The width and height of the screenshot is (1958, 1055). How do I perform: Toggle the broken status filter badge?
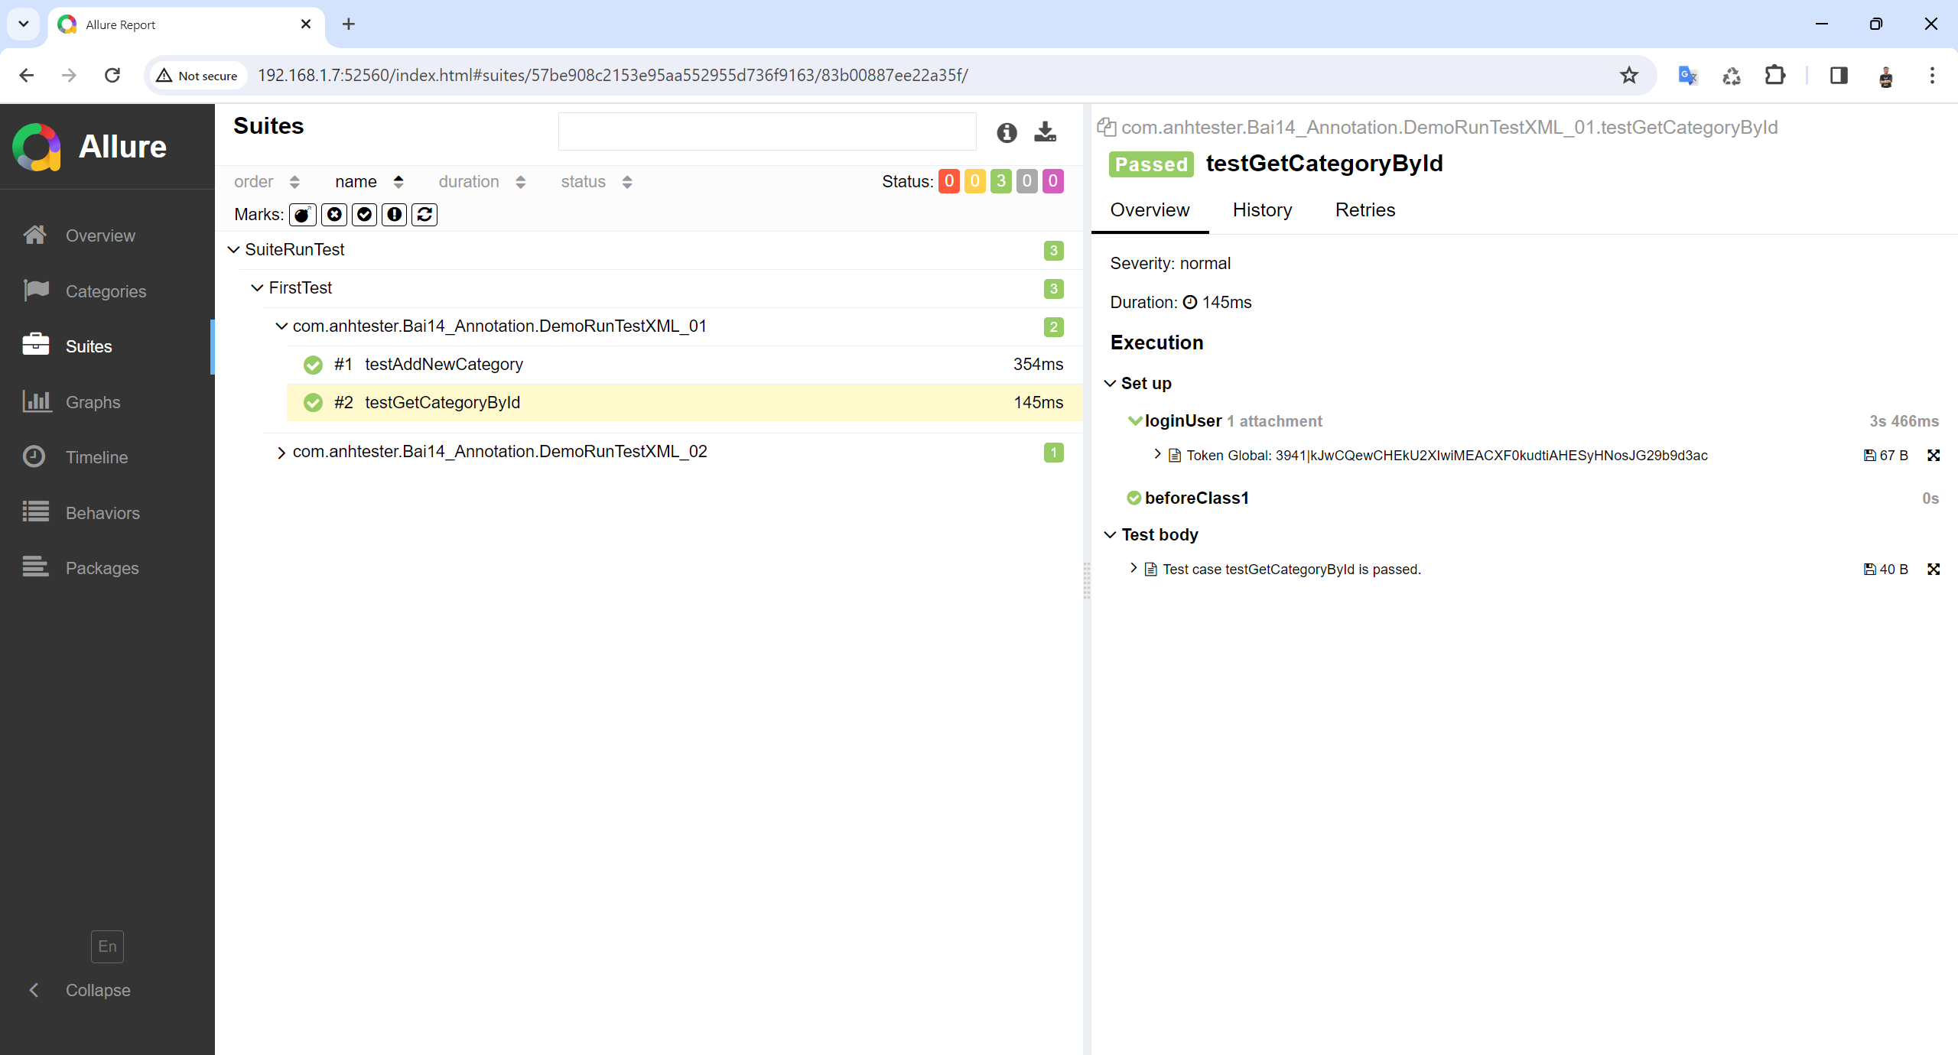975,181
